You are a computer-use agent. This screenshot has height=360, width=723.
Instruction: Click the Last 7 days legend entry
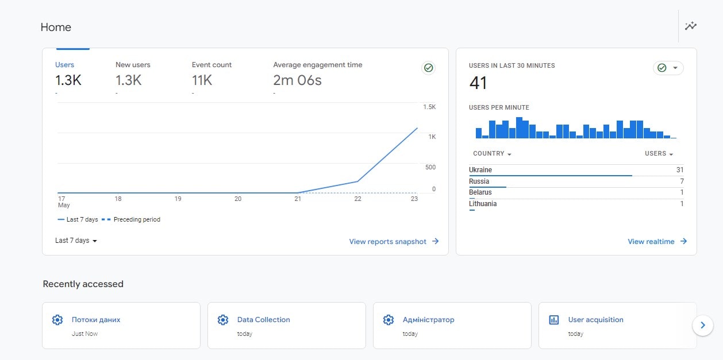[78, 219]
